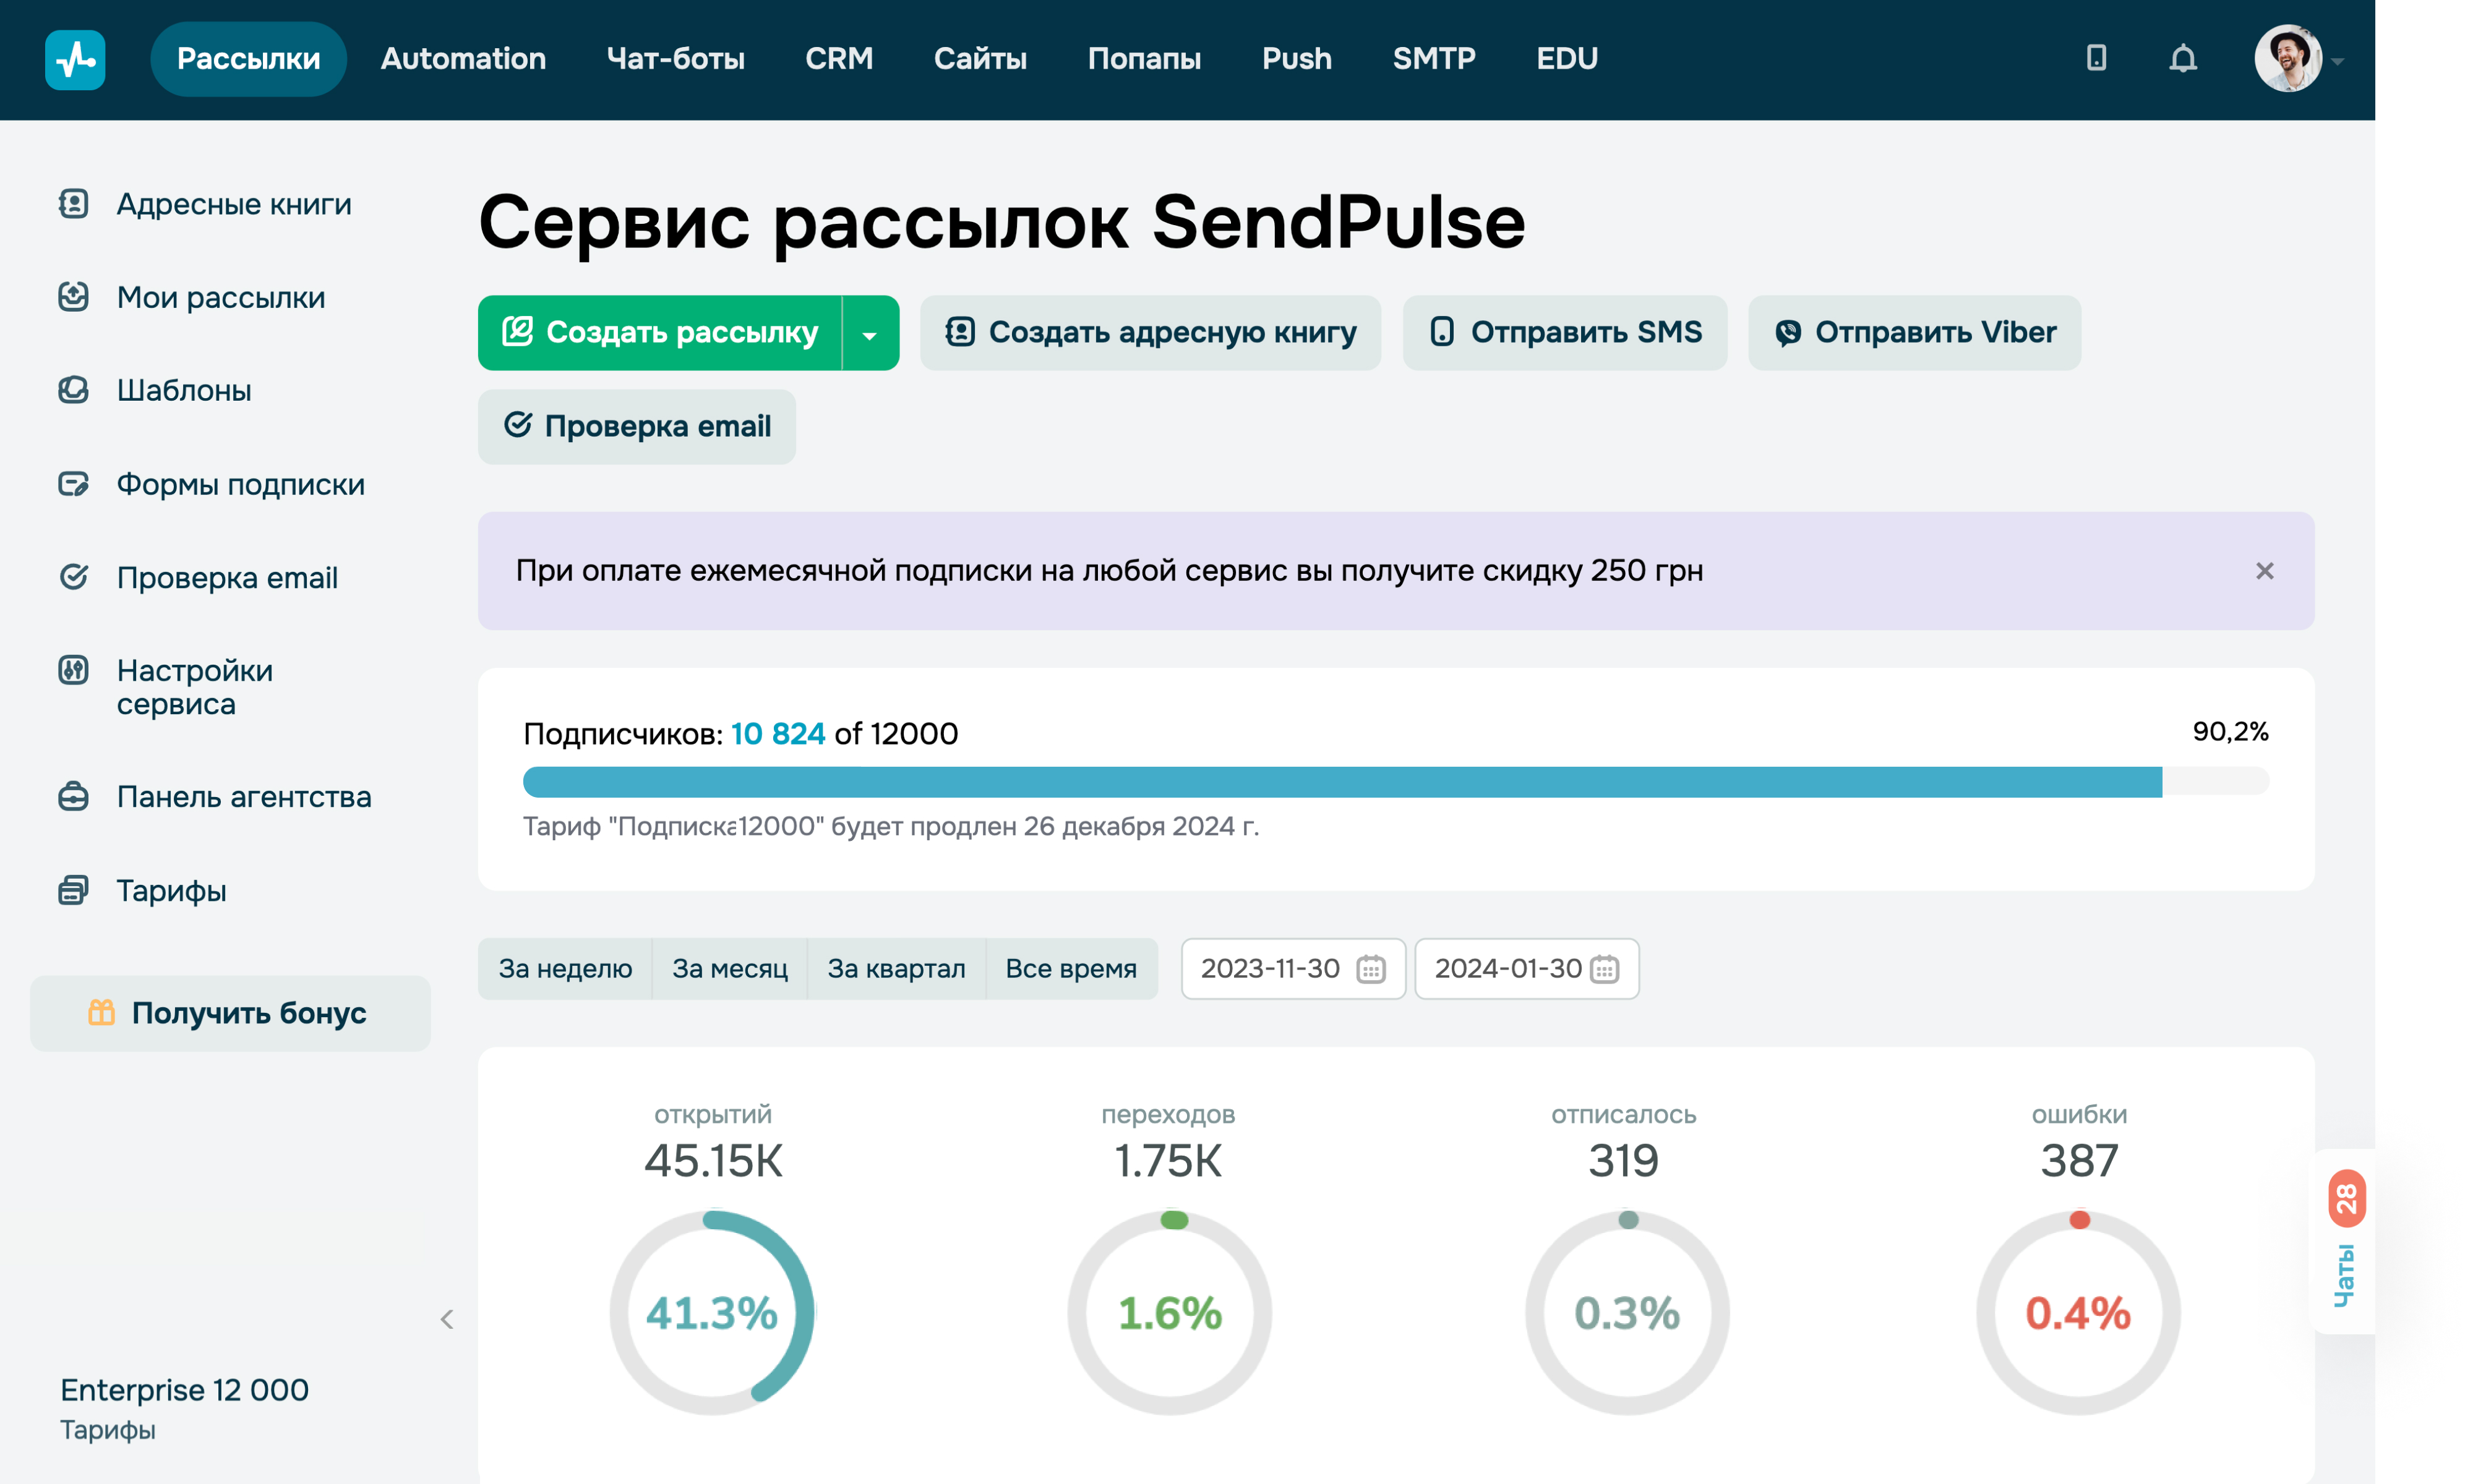
Task: Click the 28 chats badge
Action: pyautogui.click(x=2346, y=1199)
